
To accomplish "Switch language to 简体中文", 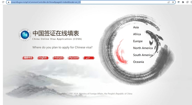I will pyautogui.click(x=28, y=58).
